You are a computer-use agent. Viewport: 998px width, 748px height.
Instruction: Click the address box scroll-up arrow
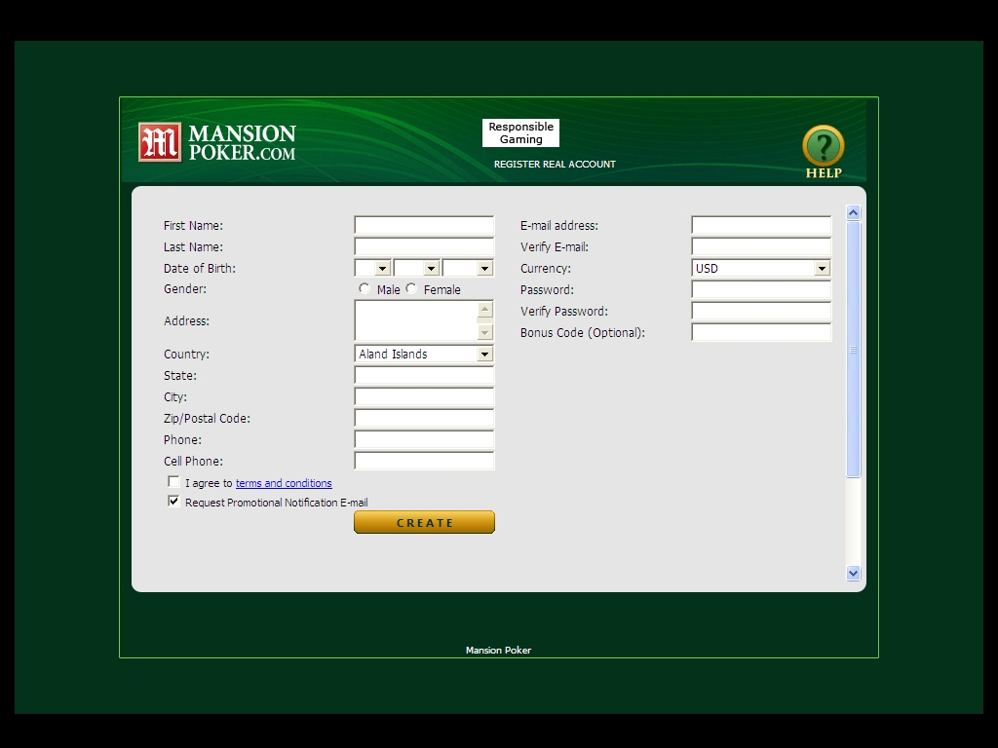485,311
